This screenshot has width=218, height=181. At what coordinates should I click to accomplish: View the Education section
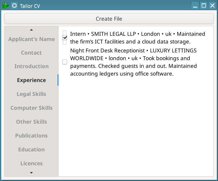(31, 150)
